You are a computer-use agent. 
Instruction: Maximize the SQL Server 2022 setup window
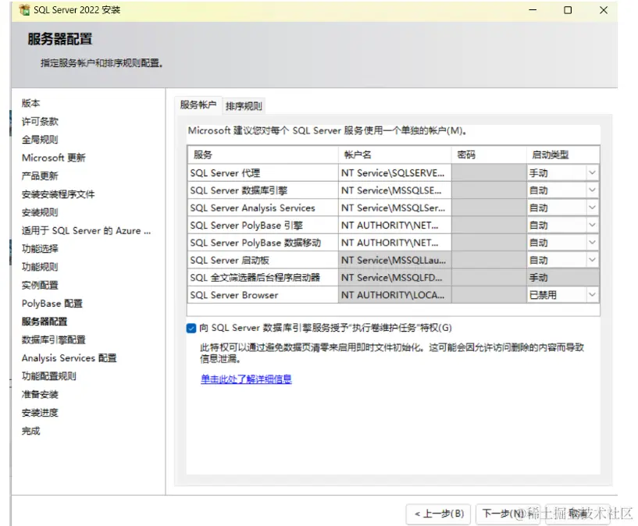[x=568, y=10]
